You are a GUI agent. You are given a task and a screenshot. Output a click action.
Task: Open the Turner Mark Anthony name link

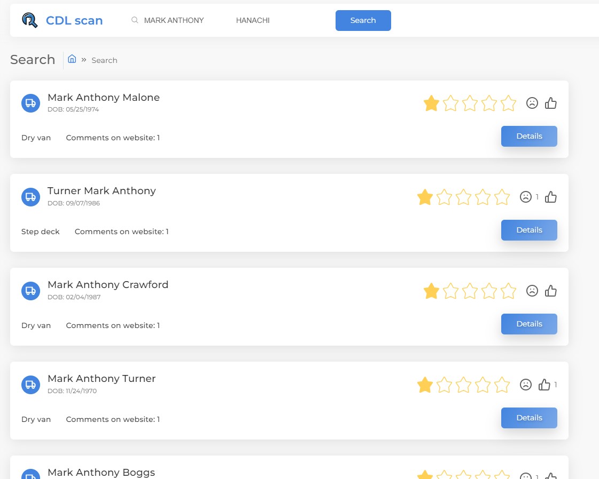point(102,191)
